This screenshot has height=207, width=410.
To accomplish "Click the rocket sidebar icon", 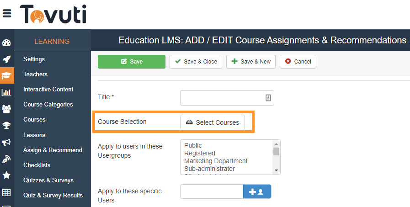I will tap(6, 59).
